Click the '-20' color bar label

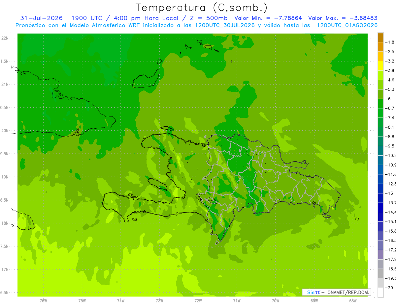click(x=389, y=288)
